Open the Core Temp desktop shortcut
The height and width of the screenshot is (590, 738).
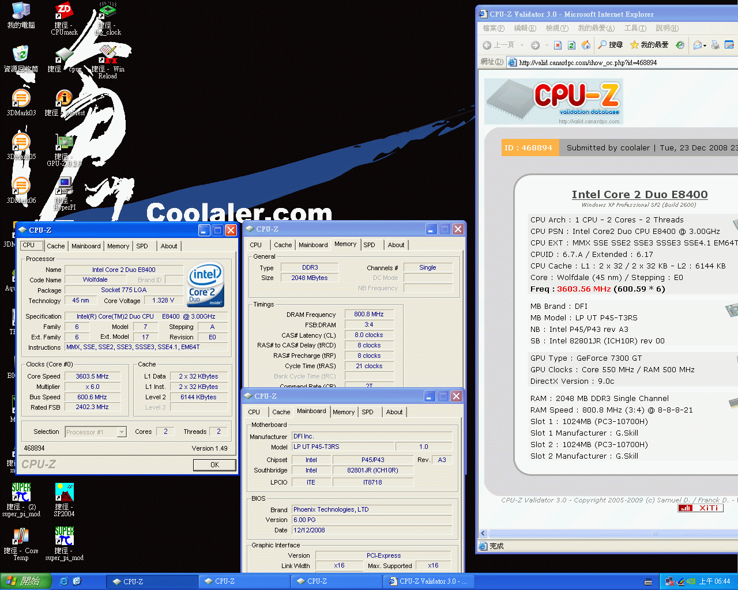click(x=21, y=544)
